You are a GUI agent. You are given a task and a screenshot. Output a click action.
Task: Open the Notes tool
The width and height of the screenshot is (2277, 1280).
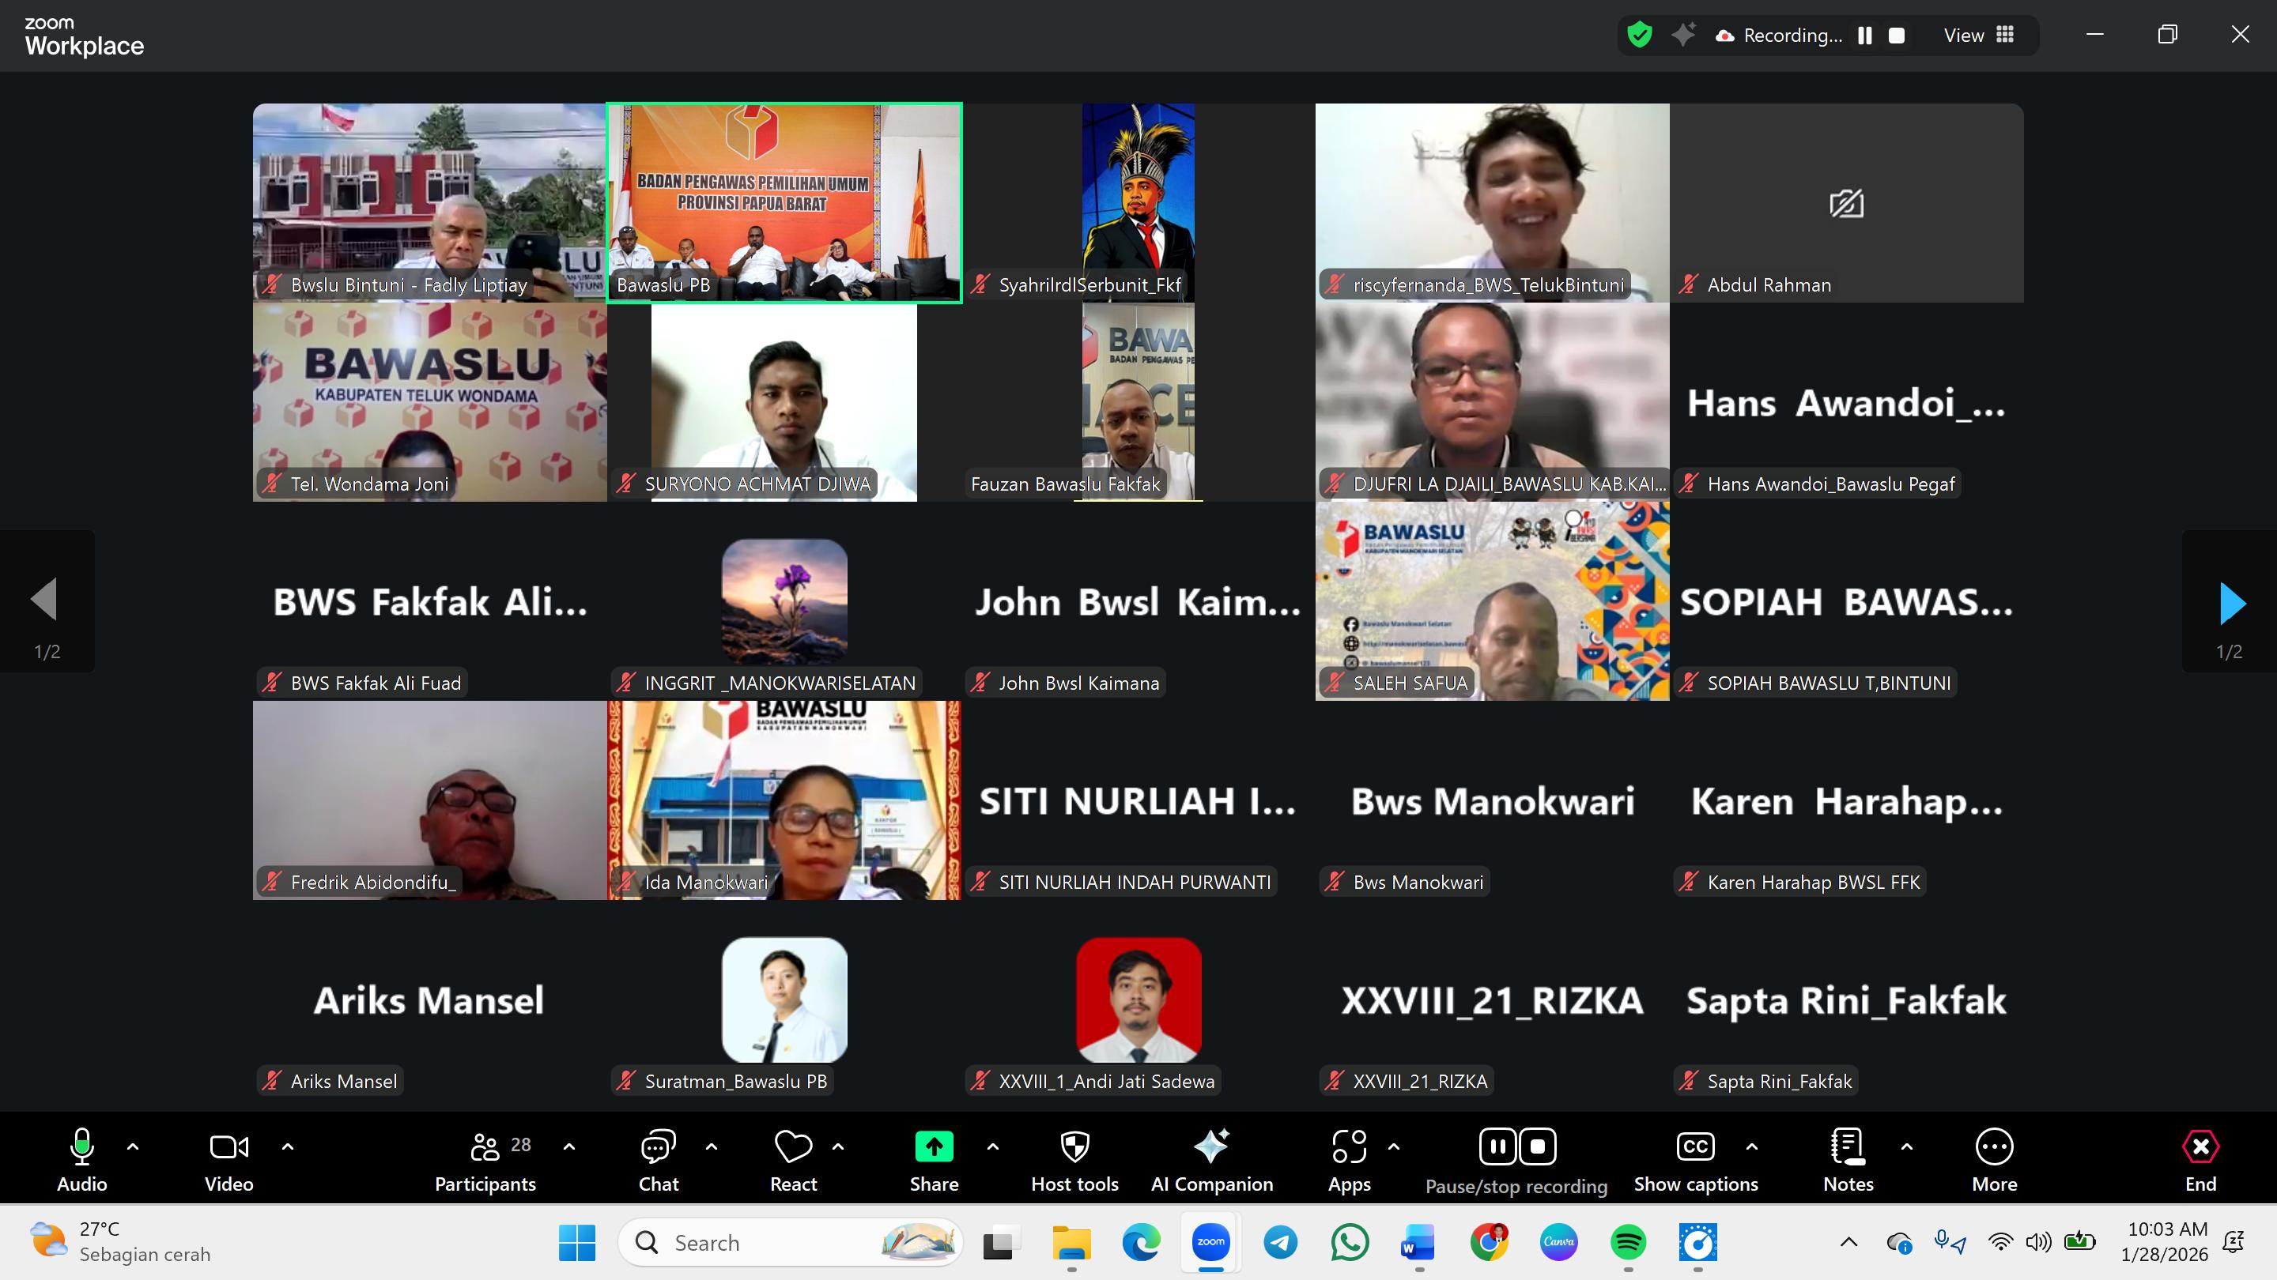[x=1848, y=1147]
